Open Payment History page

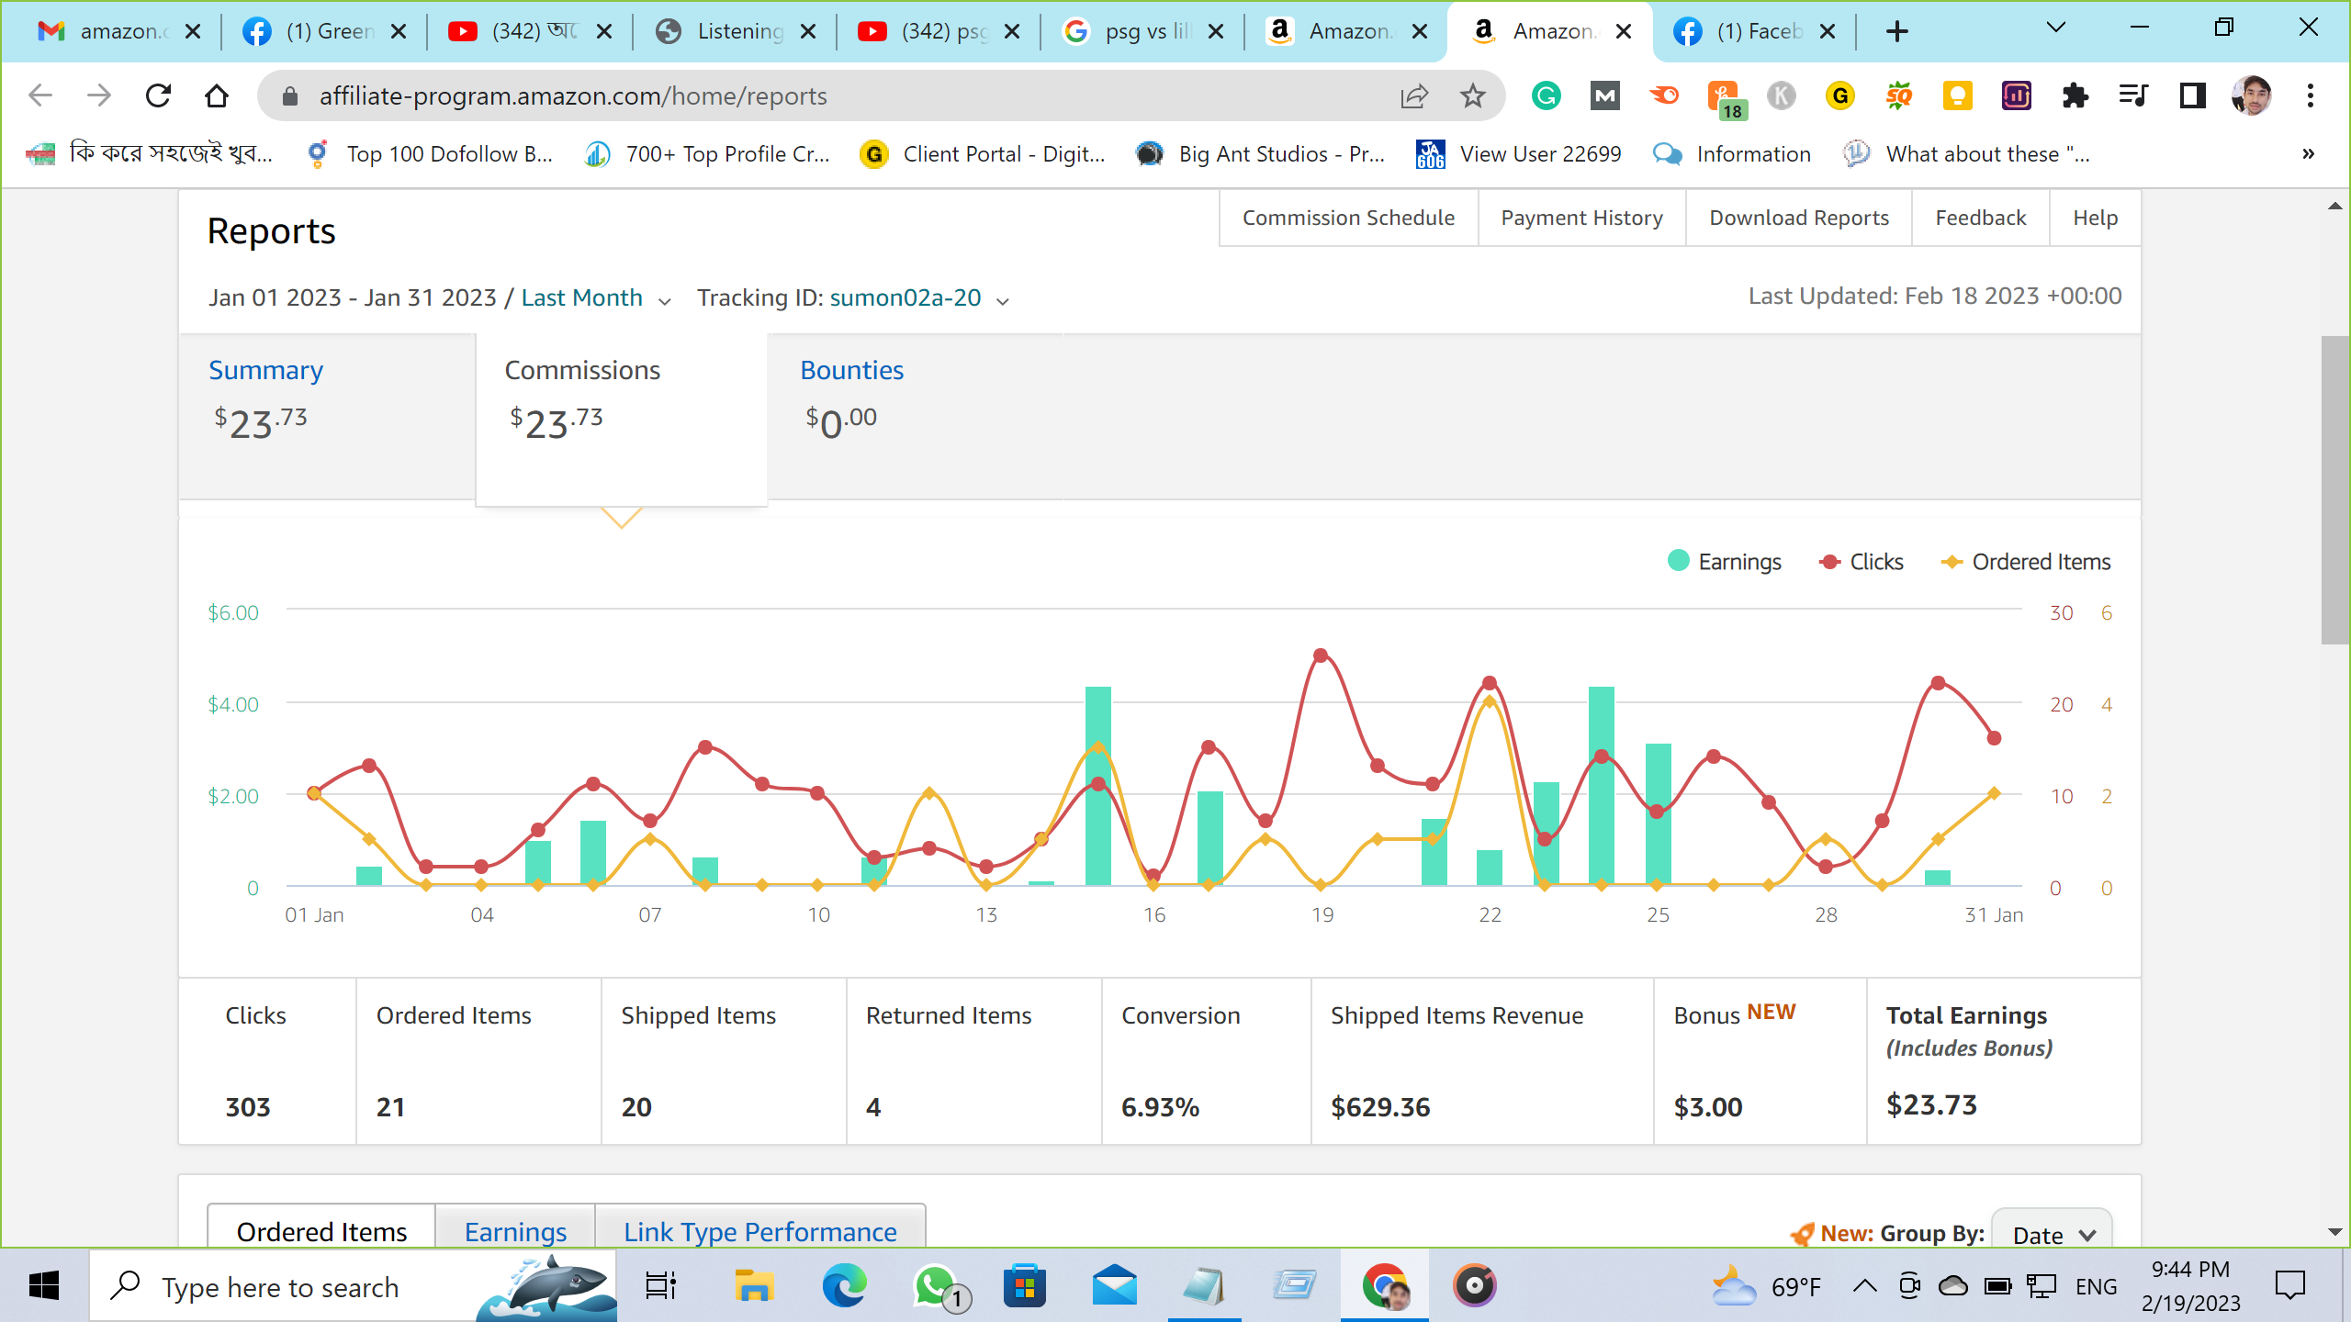coord(1581,218)
